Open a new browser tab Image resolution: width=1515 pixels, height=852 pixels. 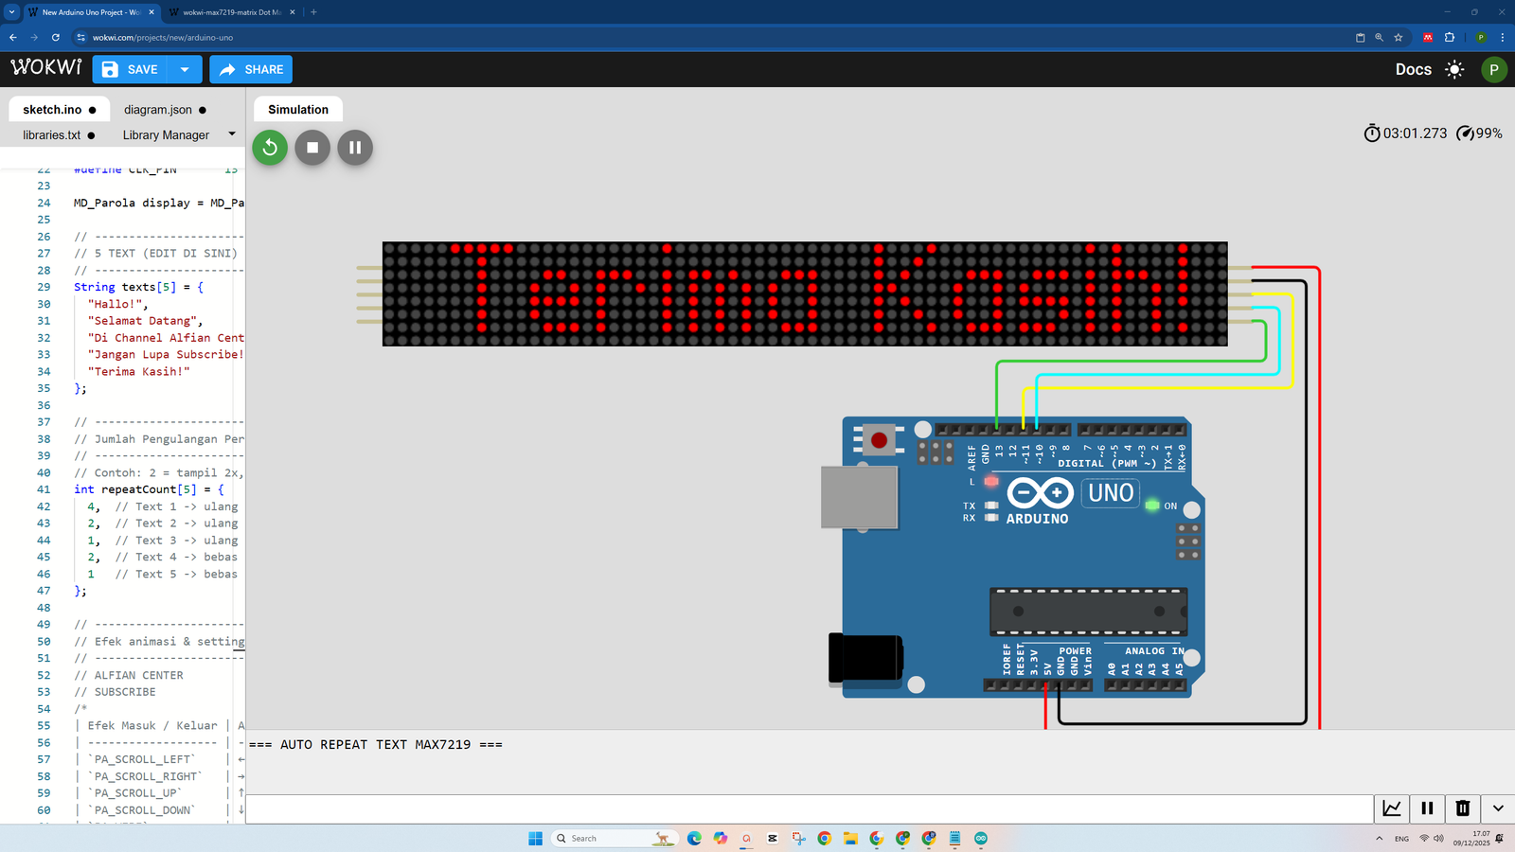tap(313, 12)
